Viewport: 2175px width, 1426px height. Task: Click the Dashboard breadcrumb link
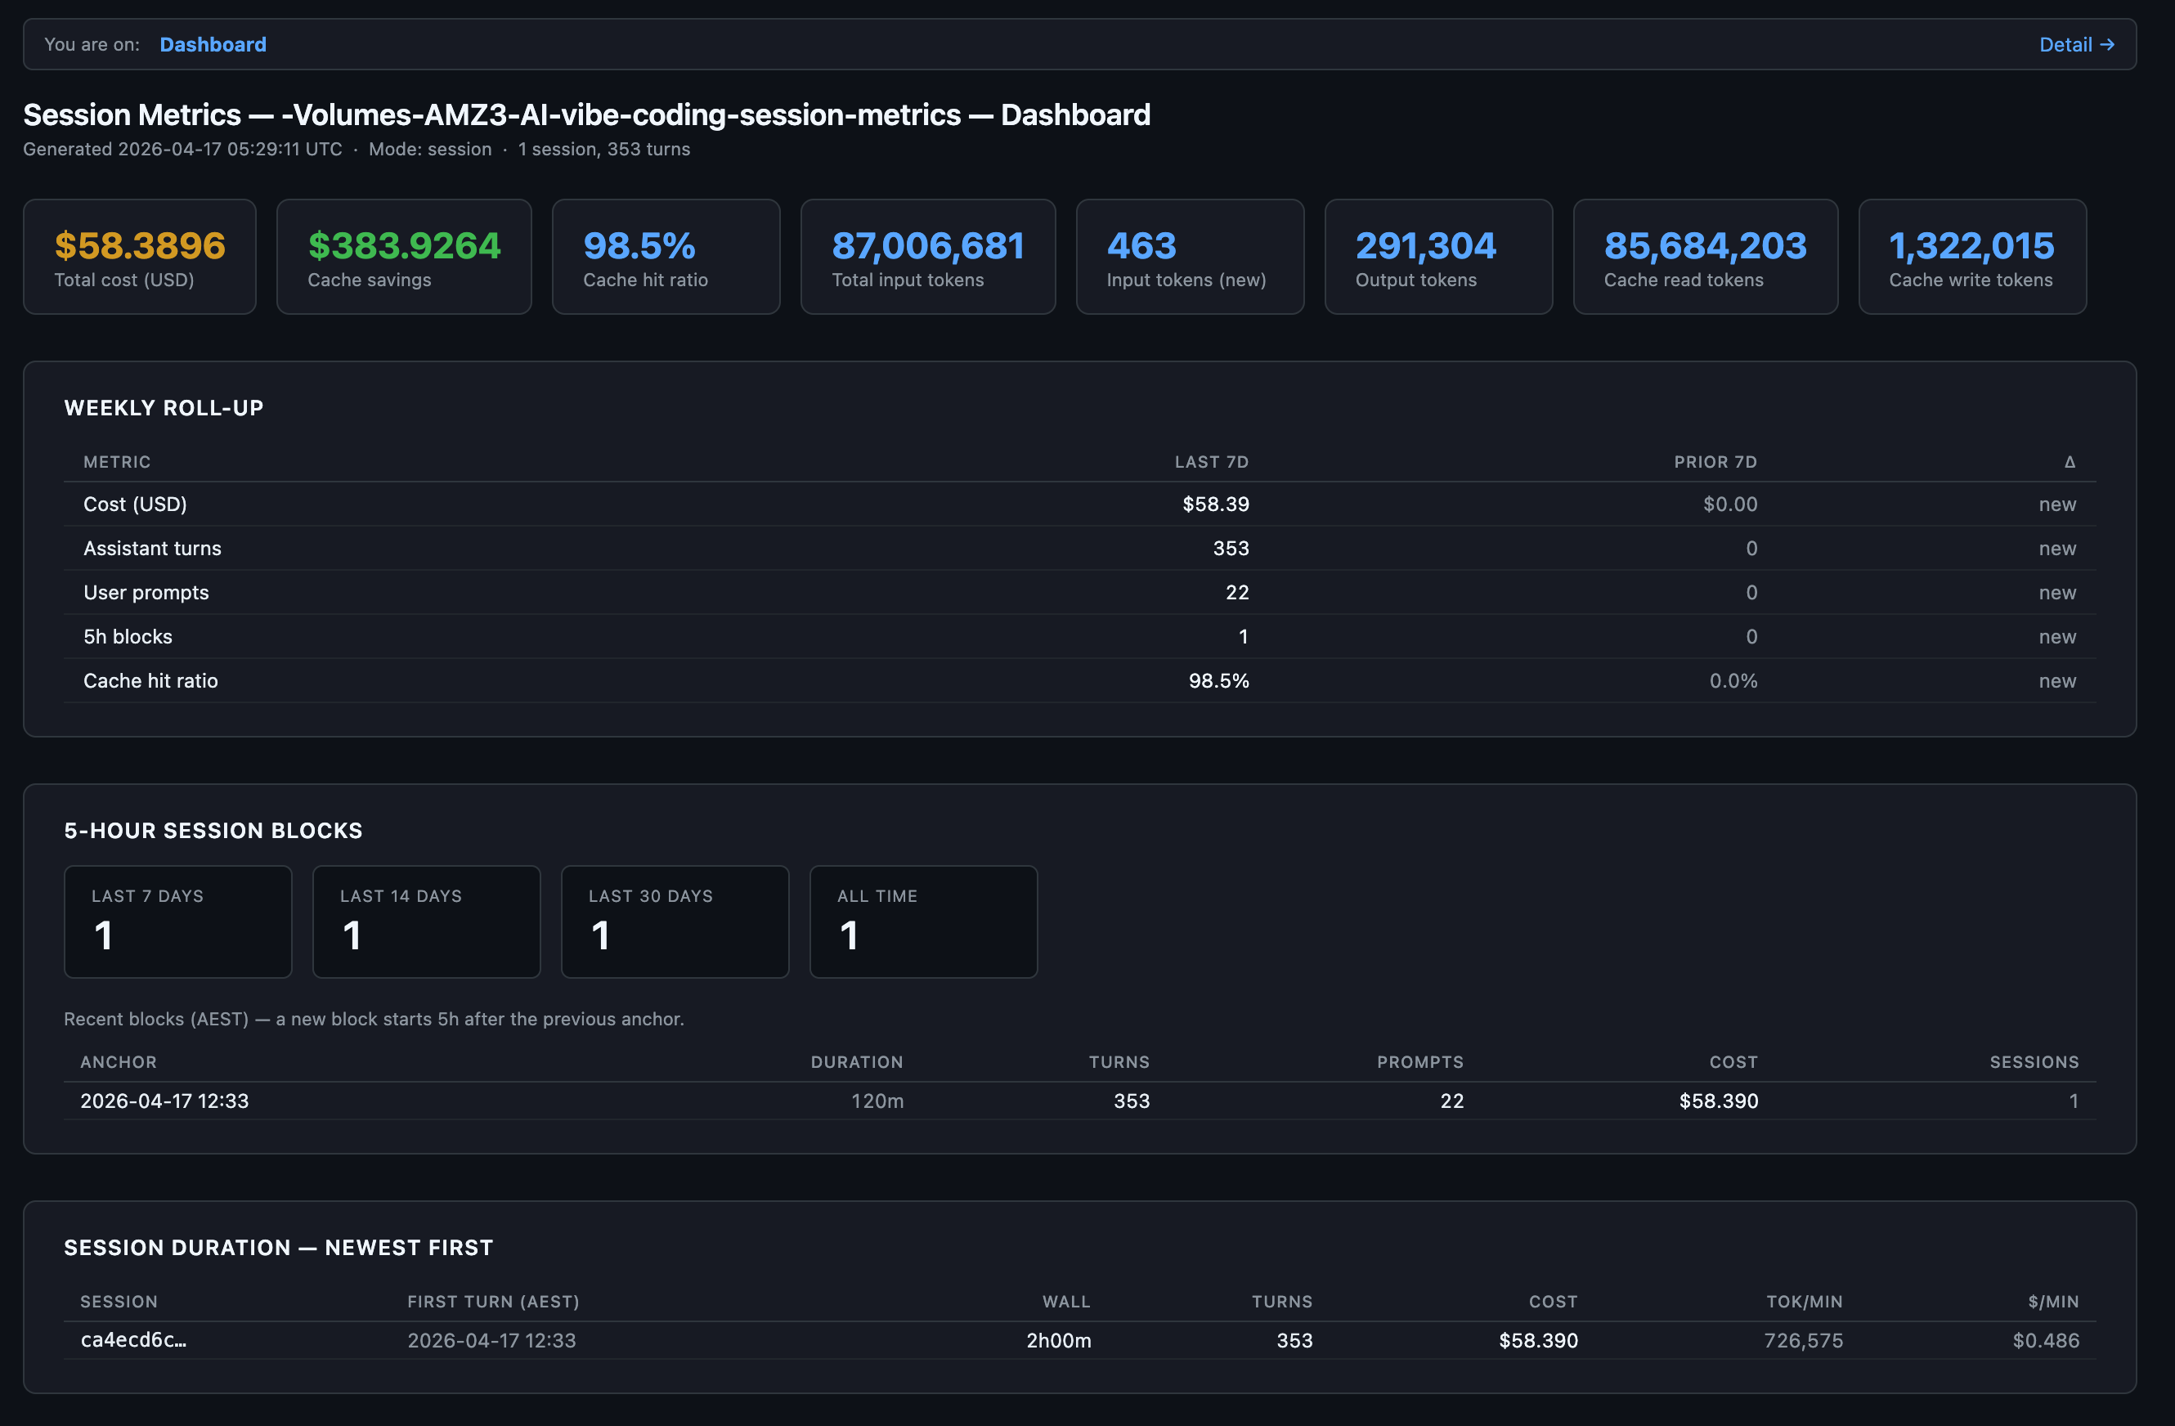coord(213,45)
